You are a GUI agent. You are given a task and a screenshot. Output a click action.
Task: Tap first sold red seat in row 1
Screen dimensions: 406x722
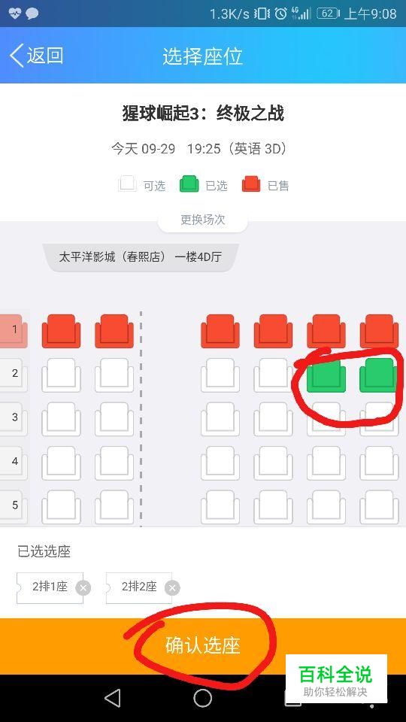point(61,331)
